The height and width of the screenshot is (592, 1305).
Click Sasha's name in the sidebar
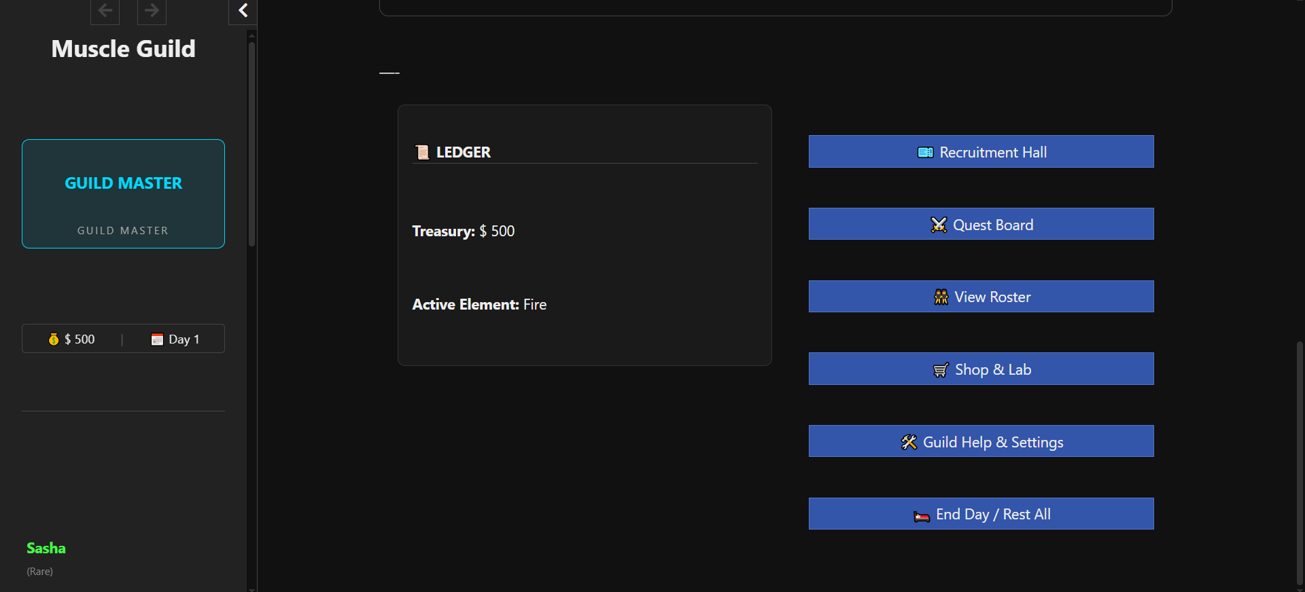point(46,549)
